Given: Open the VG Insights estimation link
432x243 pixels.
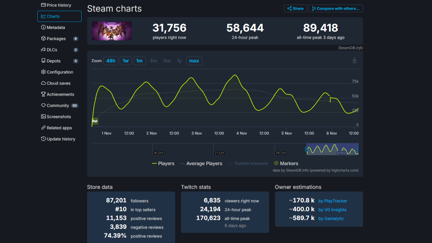Looking at the screenshot, I should tap(333, 210).
